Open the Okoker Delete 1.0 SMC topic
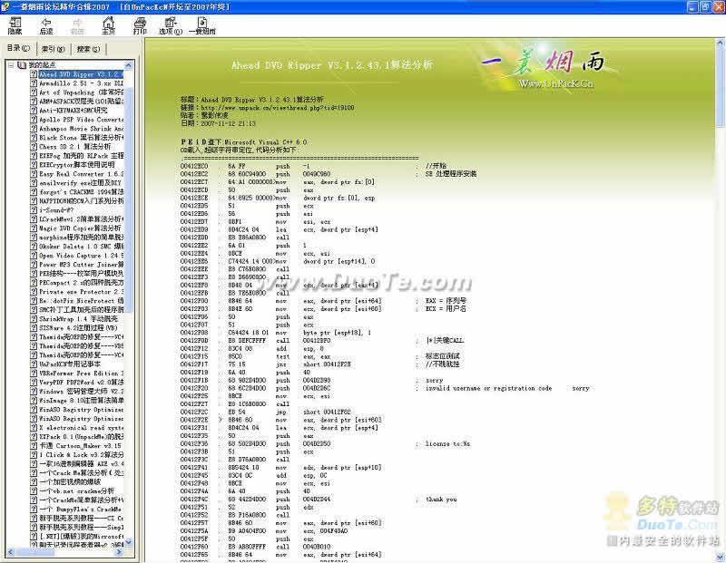726x563 pixels. [x=81, y=247]
